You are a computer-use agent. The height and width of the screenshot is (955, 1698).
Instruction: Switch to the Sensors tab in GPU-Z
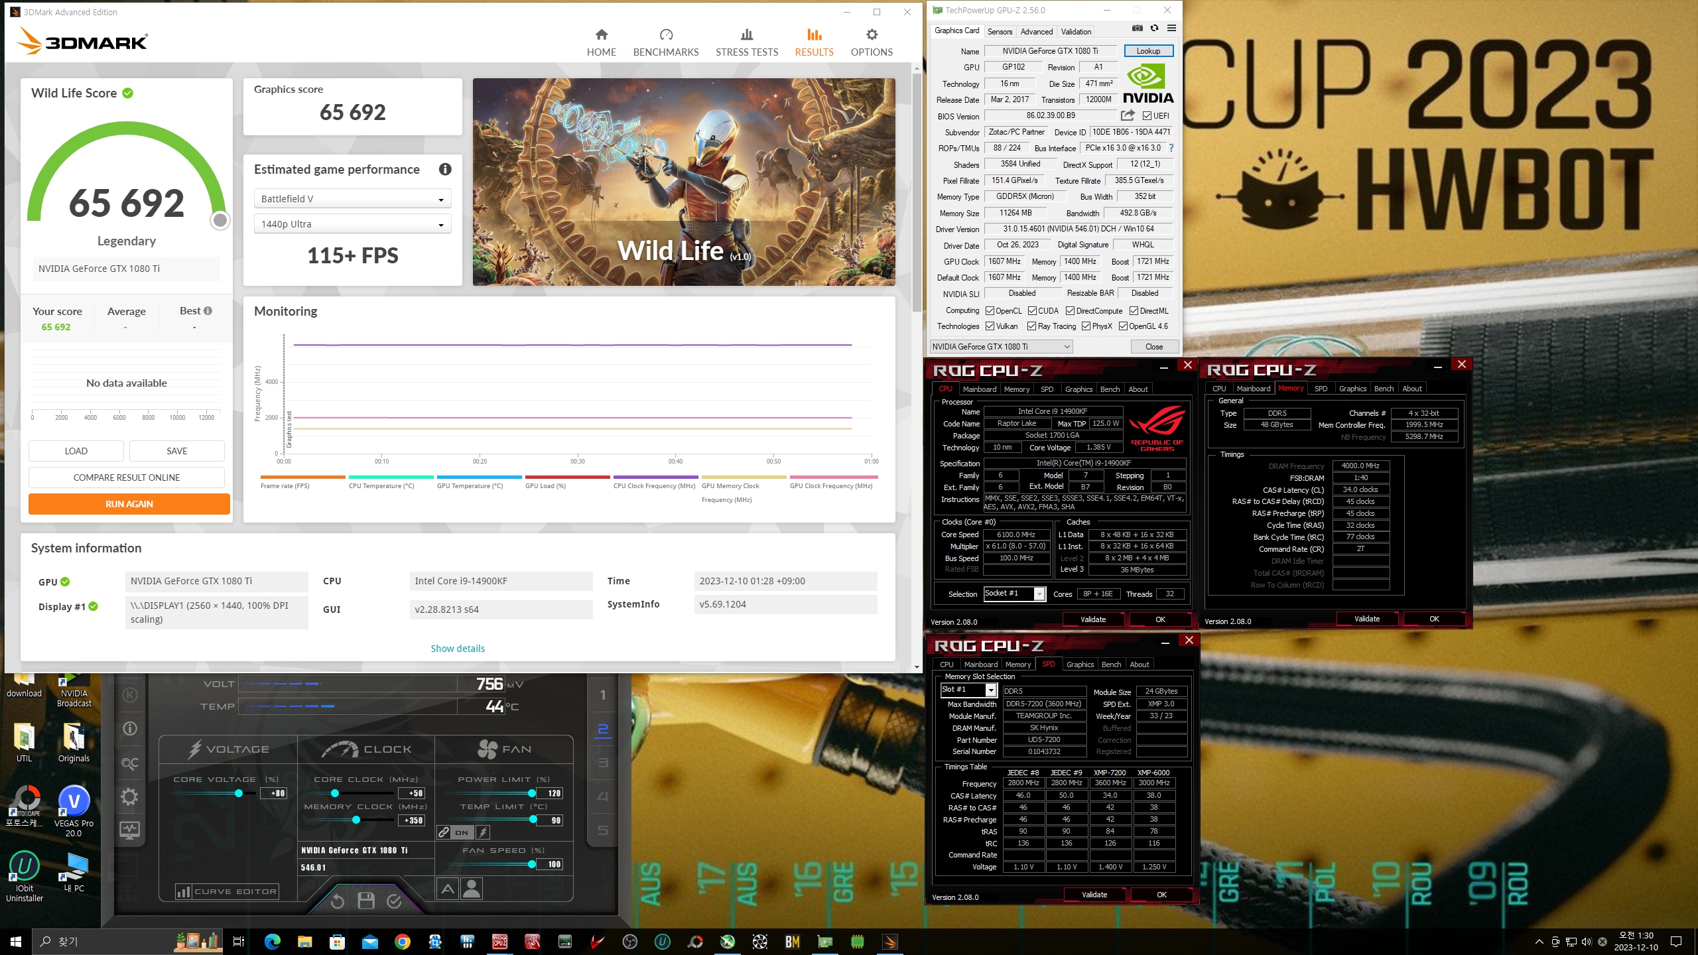pos(1000,31)
